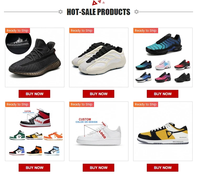The height and width of the screenshot is (174, 197).
Task: Click Buy Now under the white custom logo sneaker
Action: pos(98,168)
